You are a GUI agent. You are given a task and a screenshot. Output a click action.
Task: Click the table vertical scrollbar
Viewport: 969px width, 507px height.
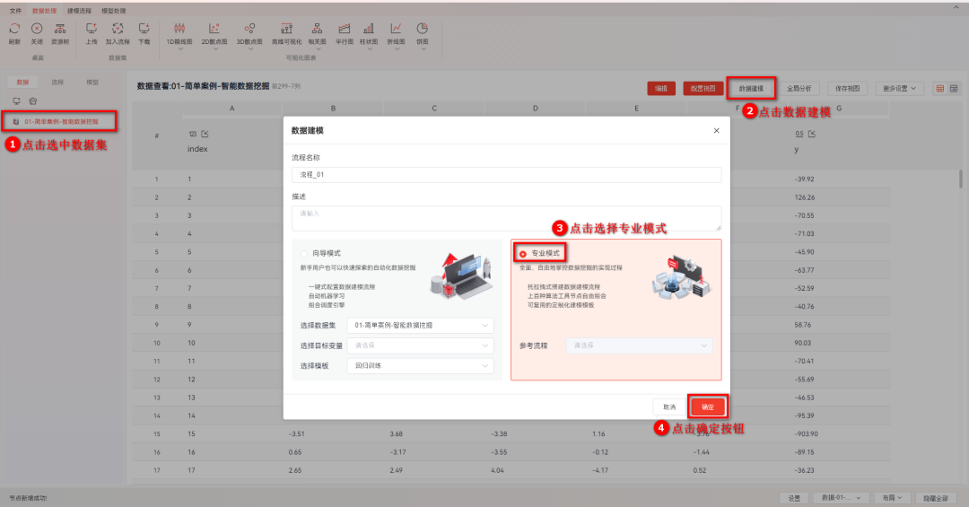click(960, 179)
